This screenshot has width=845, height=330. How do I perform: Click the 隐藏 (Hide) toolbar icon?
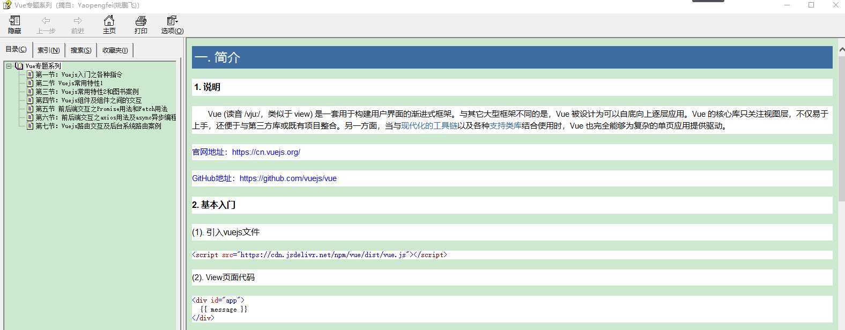[14, 25]
